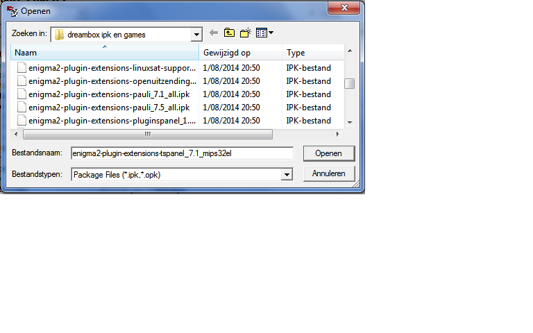Click the Annuleren button
Viewport: 533px width, 333px height.
329,173
